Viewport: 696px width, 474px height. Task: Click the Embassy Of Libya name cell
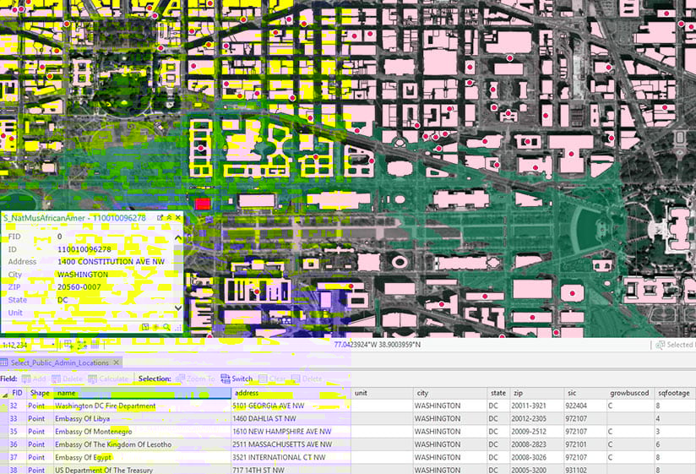pos(142,418)
